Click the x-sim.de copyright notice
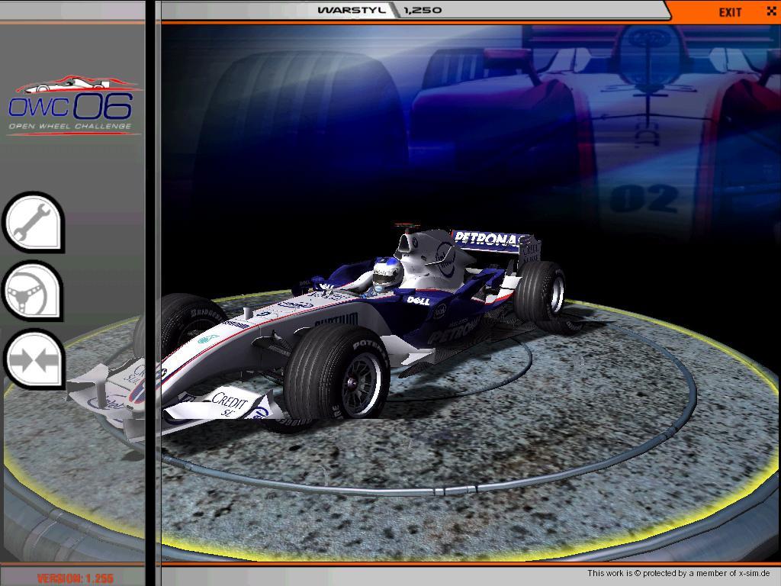 pyautogui.click(x=678, y=574)
